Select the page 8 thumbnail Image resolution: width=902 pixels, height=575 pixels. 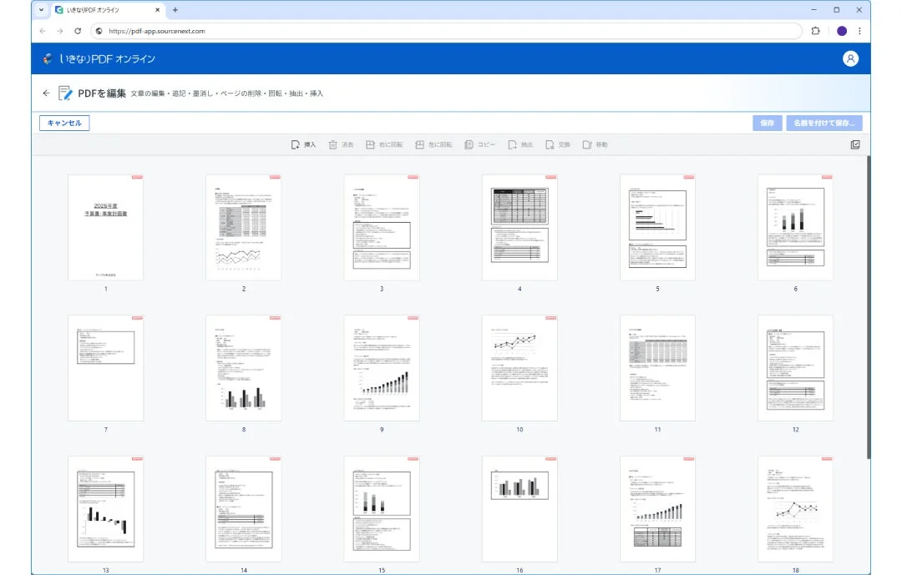(243, 368)
